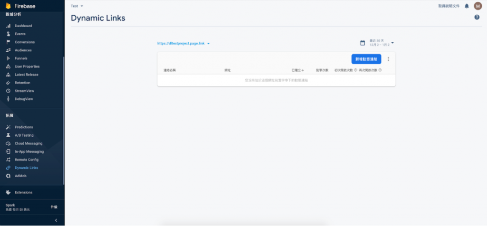This screenshot has height=226, width=487.
Task: Go to Events in the sidebar
Action: tap(20, 34)
